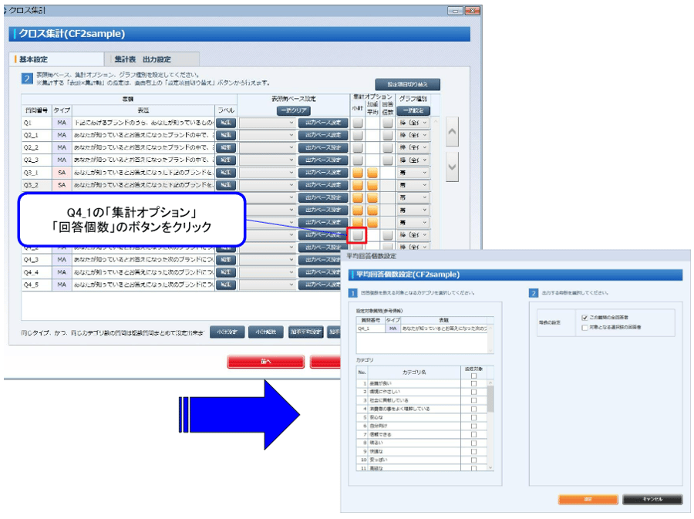Click Q2_1 回答個数 option button

click(387, 135)
